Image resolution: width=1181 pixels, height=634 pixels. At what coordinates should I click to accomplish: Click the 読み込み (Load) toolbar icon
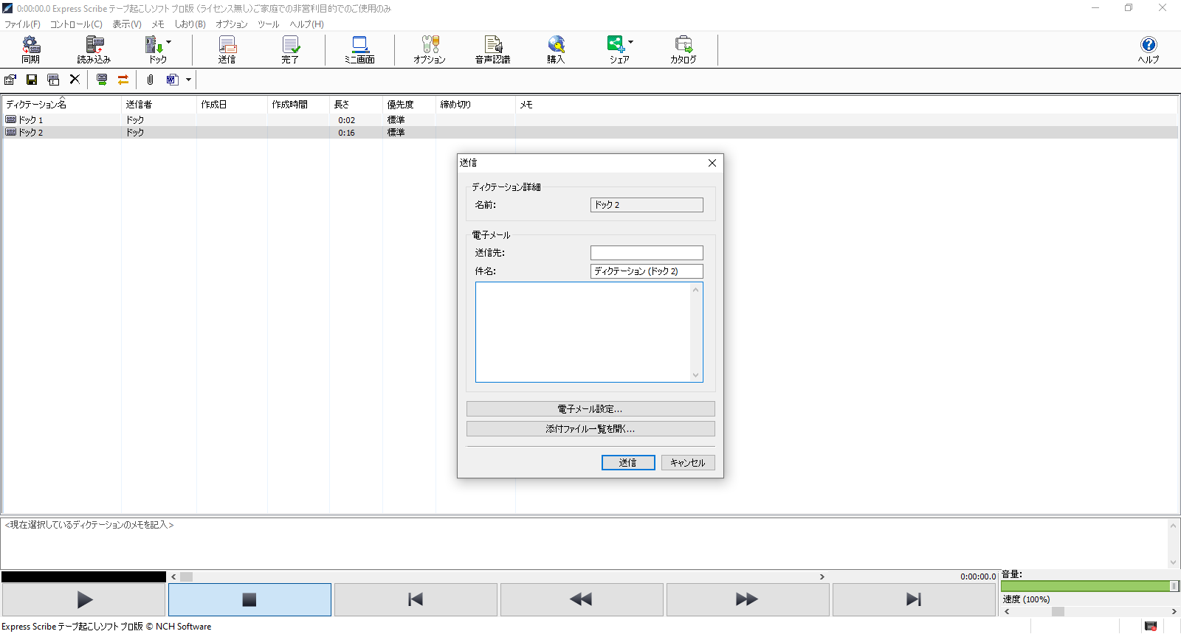pos(94,49)
